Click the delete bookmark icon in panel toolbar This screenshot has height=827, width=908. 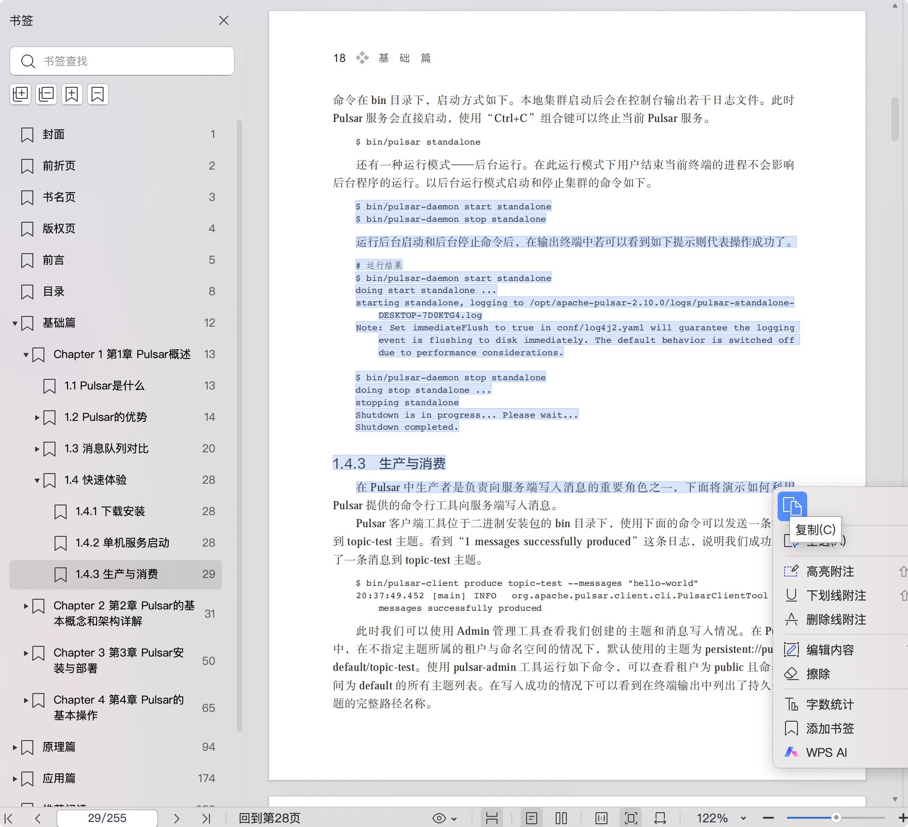click(98, 94)
